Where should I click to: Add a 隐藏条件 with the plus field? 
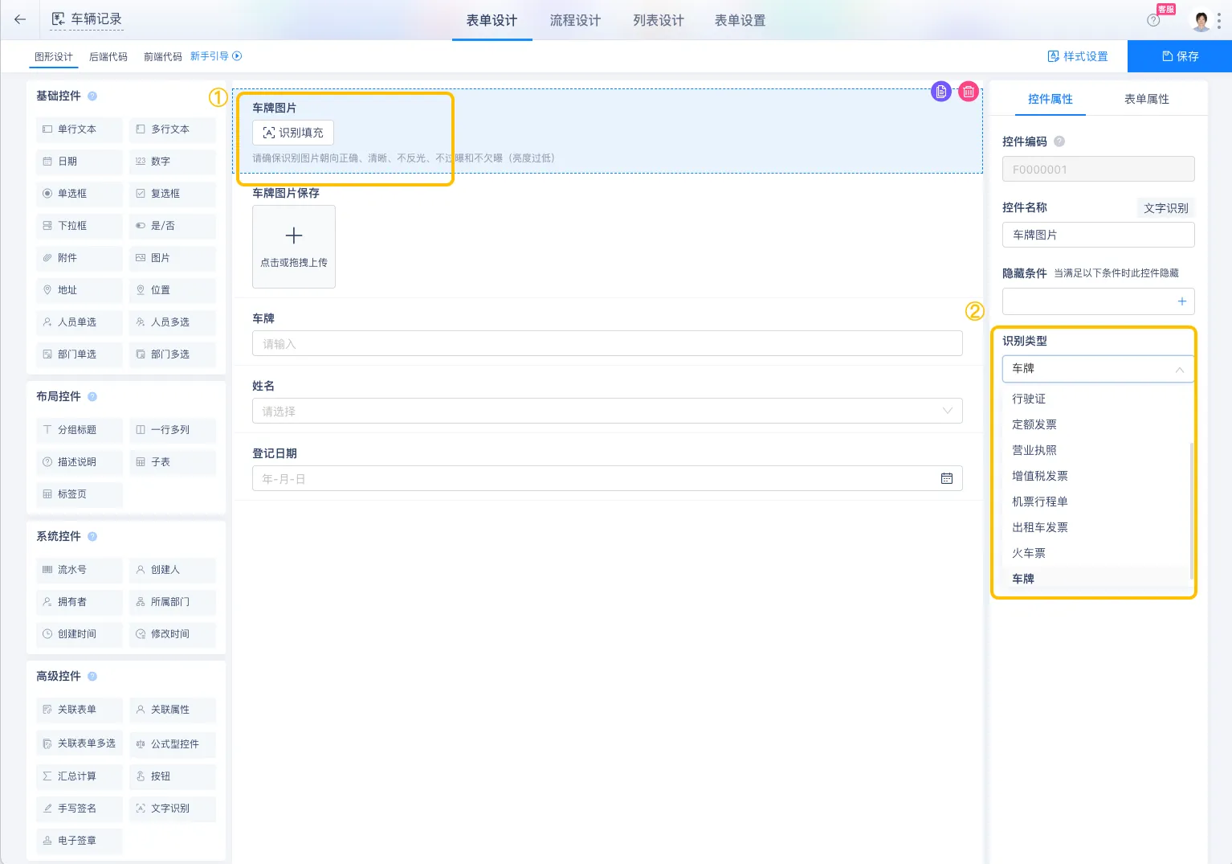1098,301
